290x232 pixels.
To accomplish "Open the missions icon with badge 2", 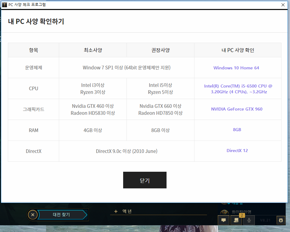I will coord(237,220).
